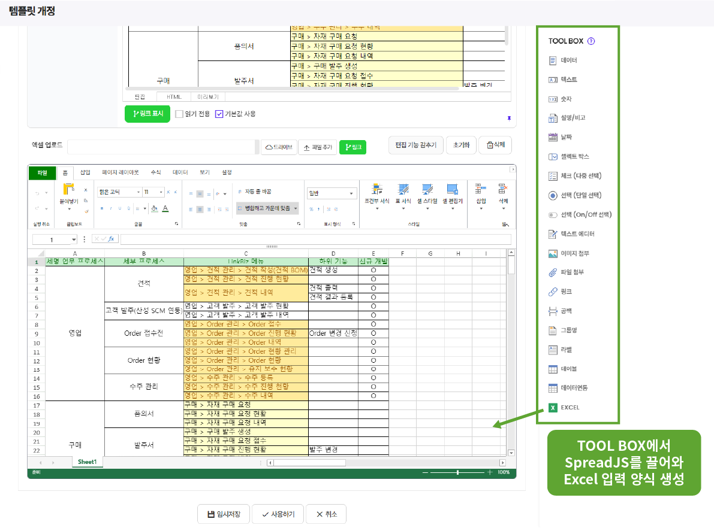Select the EXCEL tool in TOOL BOX
The height and width of the screenshot is (528, 714).
(x=564, y=408)
